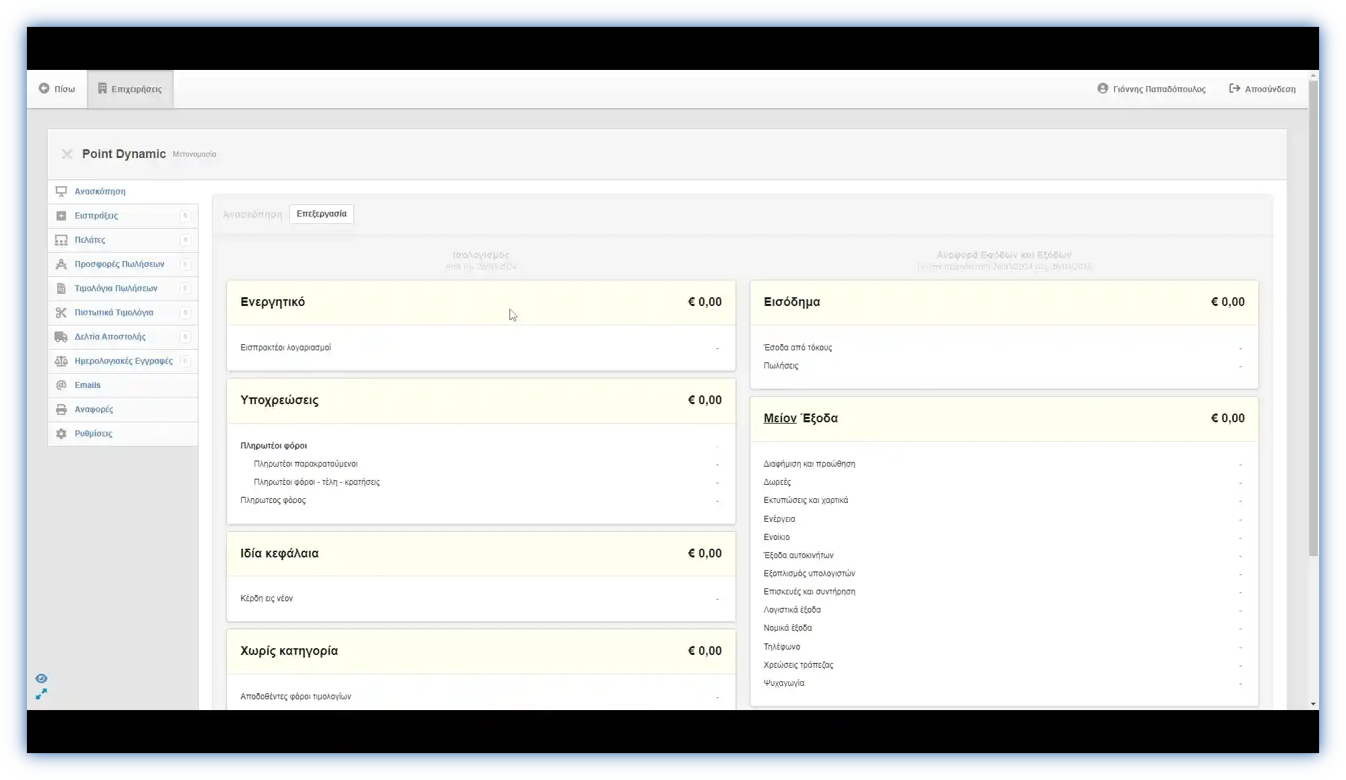Open the Επιχειρήσεις menu in top bar
The width and height of the screenshot is (1346, 780).
(x=130, y=89)
